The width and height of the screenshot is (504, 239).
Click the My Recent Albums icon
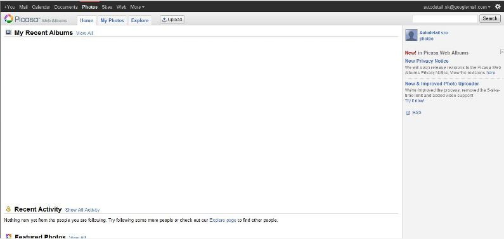click(8, 32)
